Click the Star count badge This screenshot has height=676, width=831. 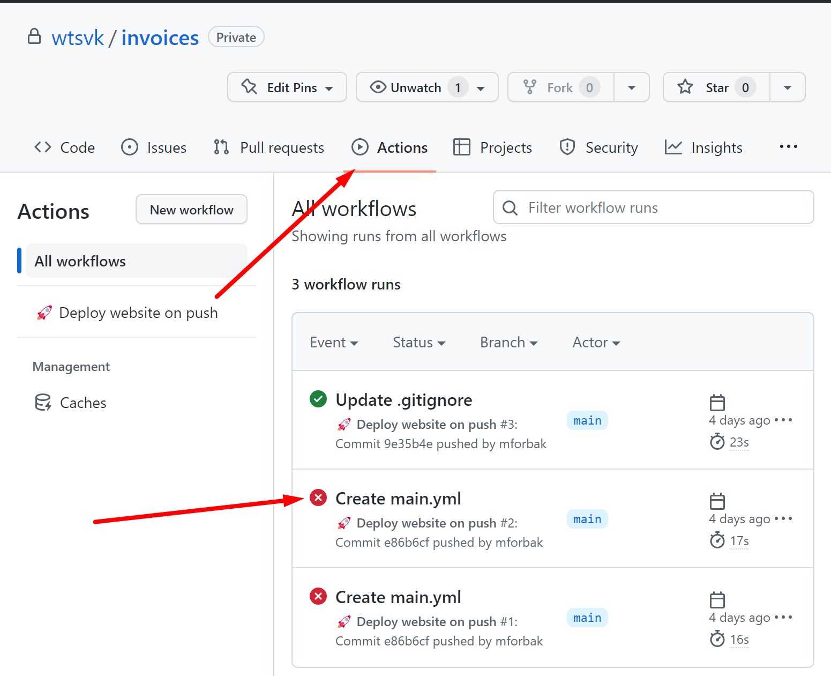point(745,87)
